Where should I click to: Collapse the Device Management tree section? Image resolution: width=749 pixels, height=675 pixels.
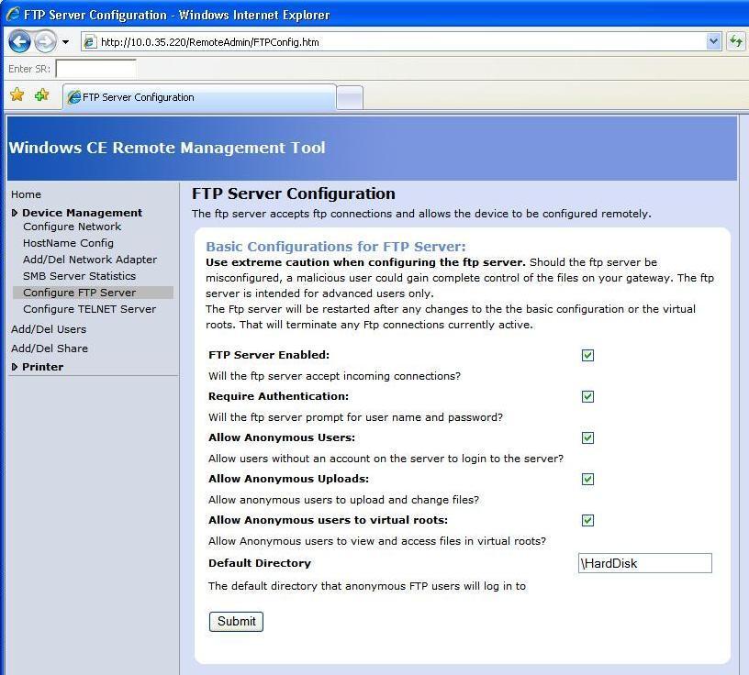[x=15, y=213]
